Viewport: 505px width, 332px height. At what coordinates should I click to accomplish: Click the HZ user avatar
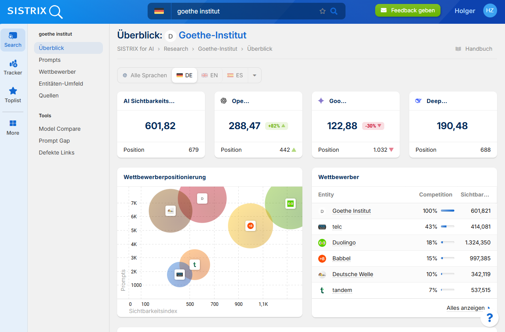click(x=490, y=10)
